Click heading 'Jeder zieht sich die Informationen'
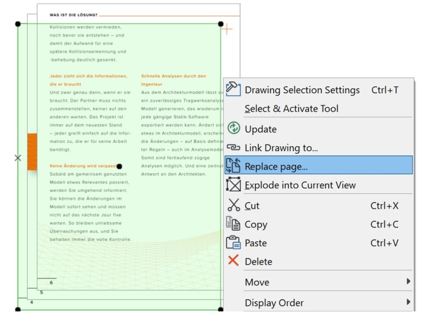Viewport: 421px width, 316px height. click(88, 76)
